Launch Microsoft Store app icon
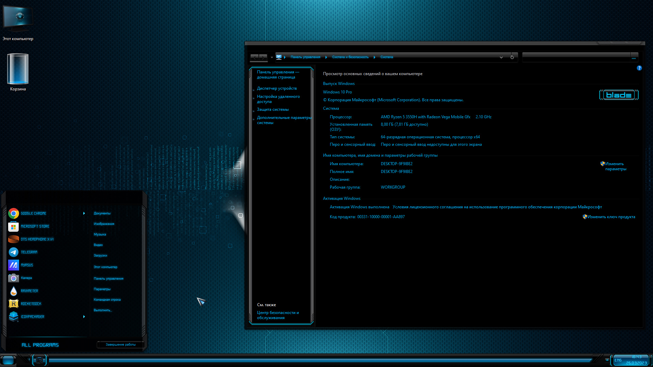Viewport: 653px width, 367px height. [14, 226]
